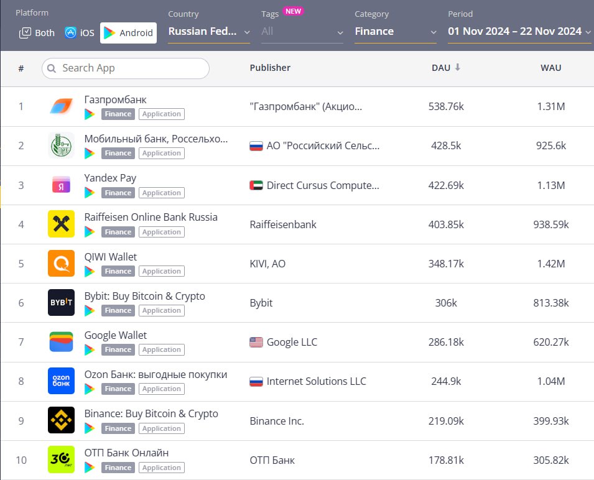This screenshot has width=594, height=480.
Task: Open the Россельхозбанк green app icon
Action: 61,145
